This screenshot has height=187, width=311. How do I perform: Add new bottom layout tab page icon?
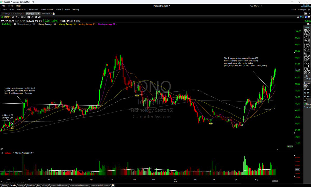[x=113, y=185]
